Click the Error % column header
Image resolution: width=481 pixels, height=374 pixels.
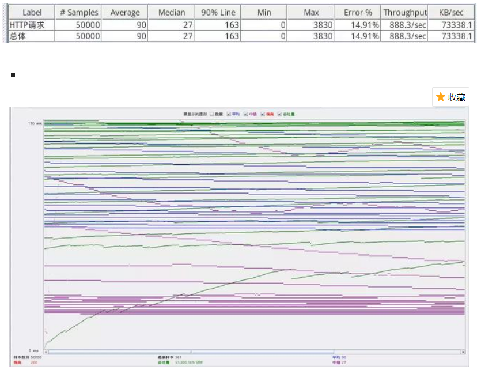point(358,12)
